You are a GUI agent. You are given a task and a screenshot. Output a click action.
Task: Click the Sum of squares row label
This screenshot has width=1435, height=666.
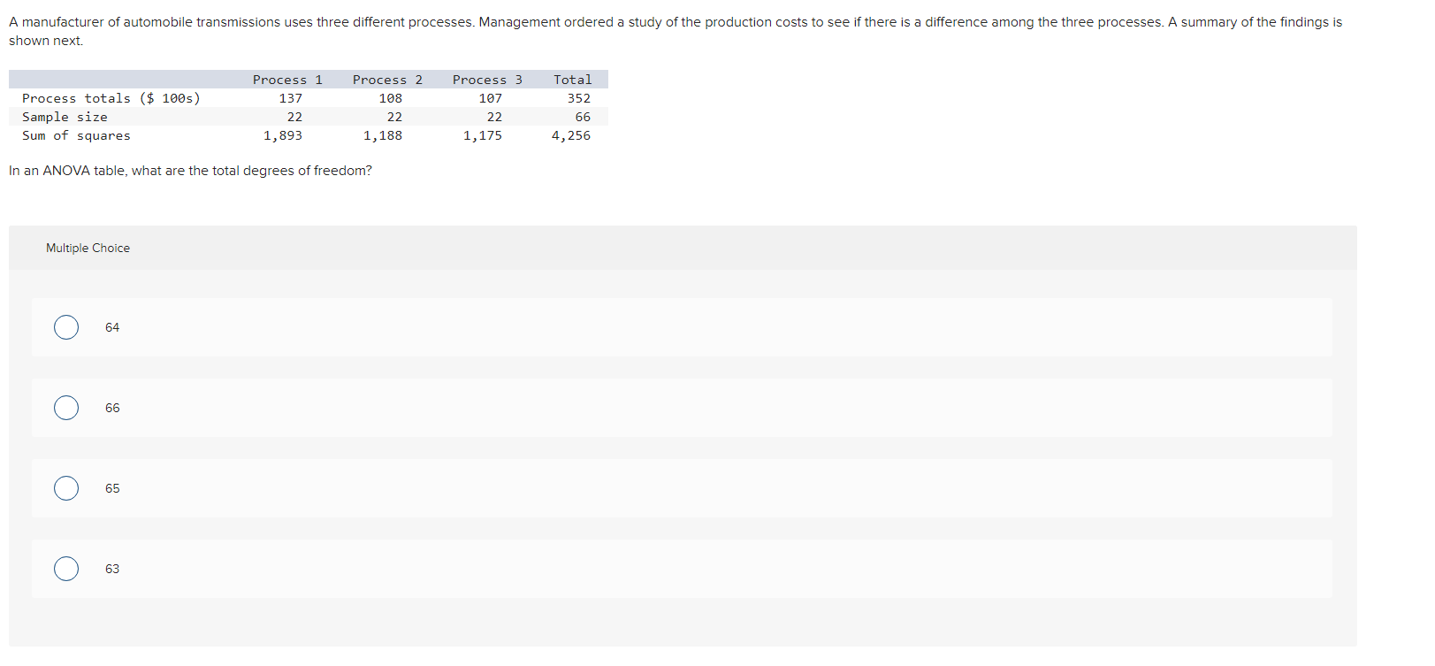76,135
